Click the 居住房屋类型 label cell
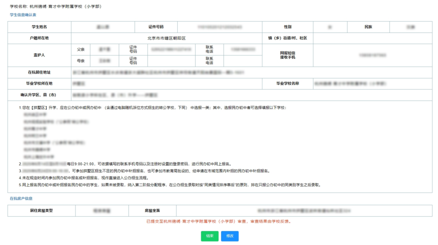 [x=41, y=211]
